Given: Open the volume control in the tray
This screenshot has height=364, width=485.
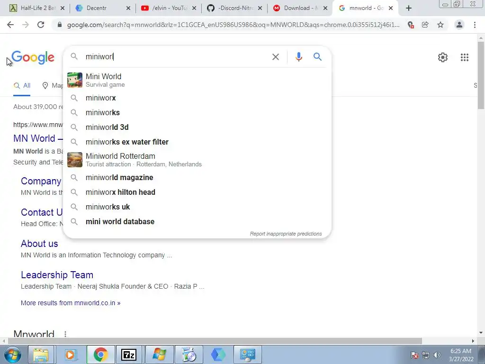Looking at the screenshot, I should [437, 355].
